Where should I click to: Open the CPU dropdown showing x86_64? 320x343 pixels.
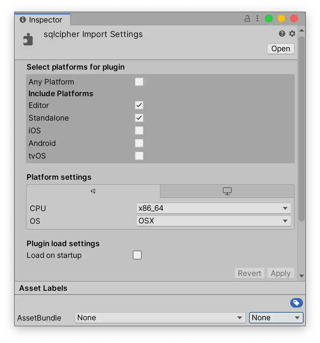[213, 208]
